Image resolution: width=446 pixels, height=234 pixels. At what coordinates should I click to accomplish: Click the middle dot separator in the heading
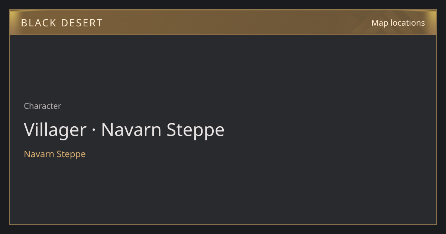tap(94, 131)
